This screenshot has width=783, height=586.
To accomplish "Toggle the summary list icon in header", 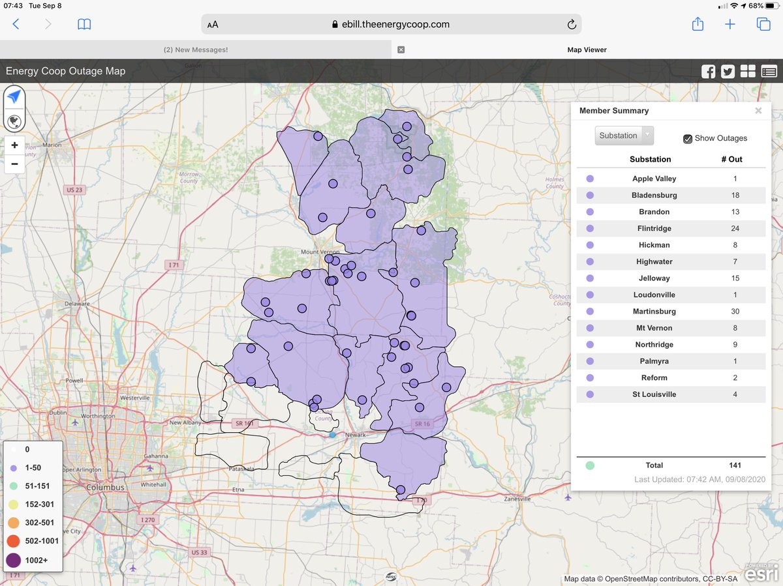I will tap(769, 72).
